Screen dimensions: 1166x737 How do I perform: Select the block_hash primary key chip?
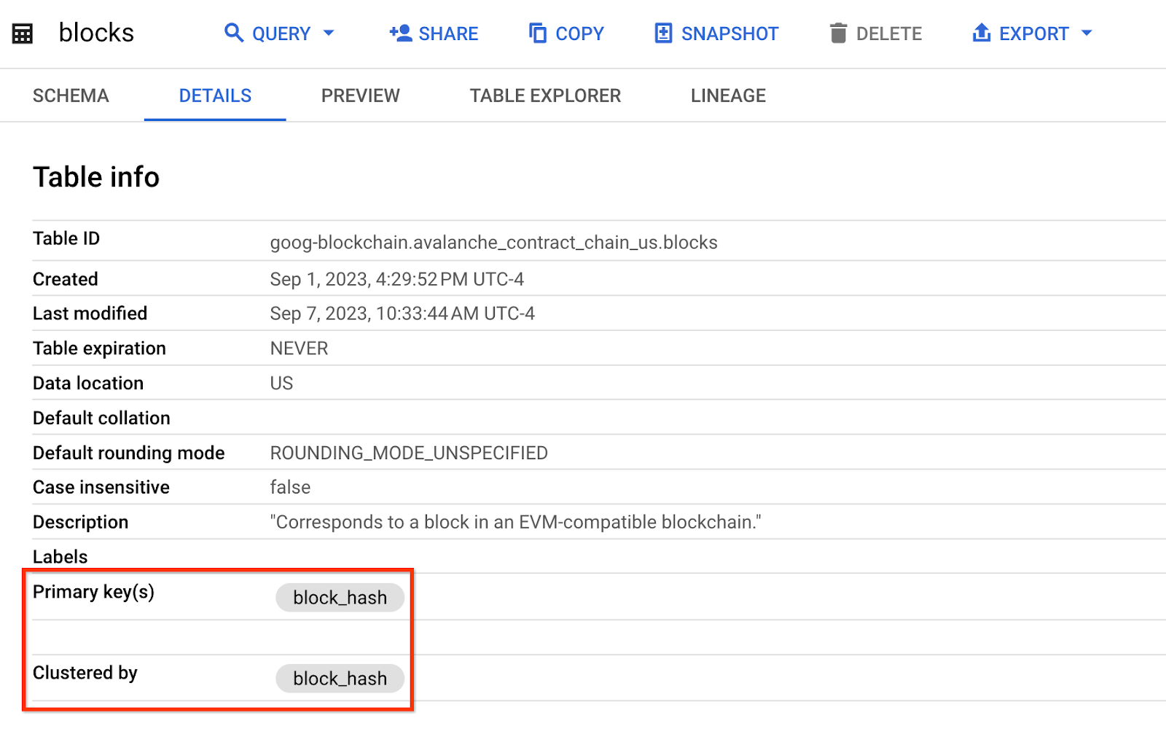[x=340, y=597]
